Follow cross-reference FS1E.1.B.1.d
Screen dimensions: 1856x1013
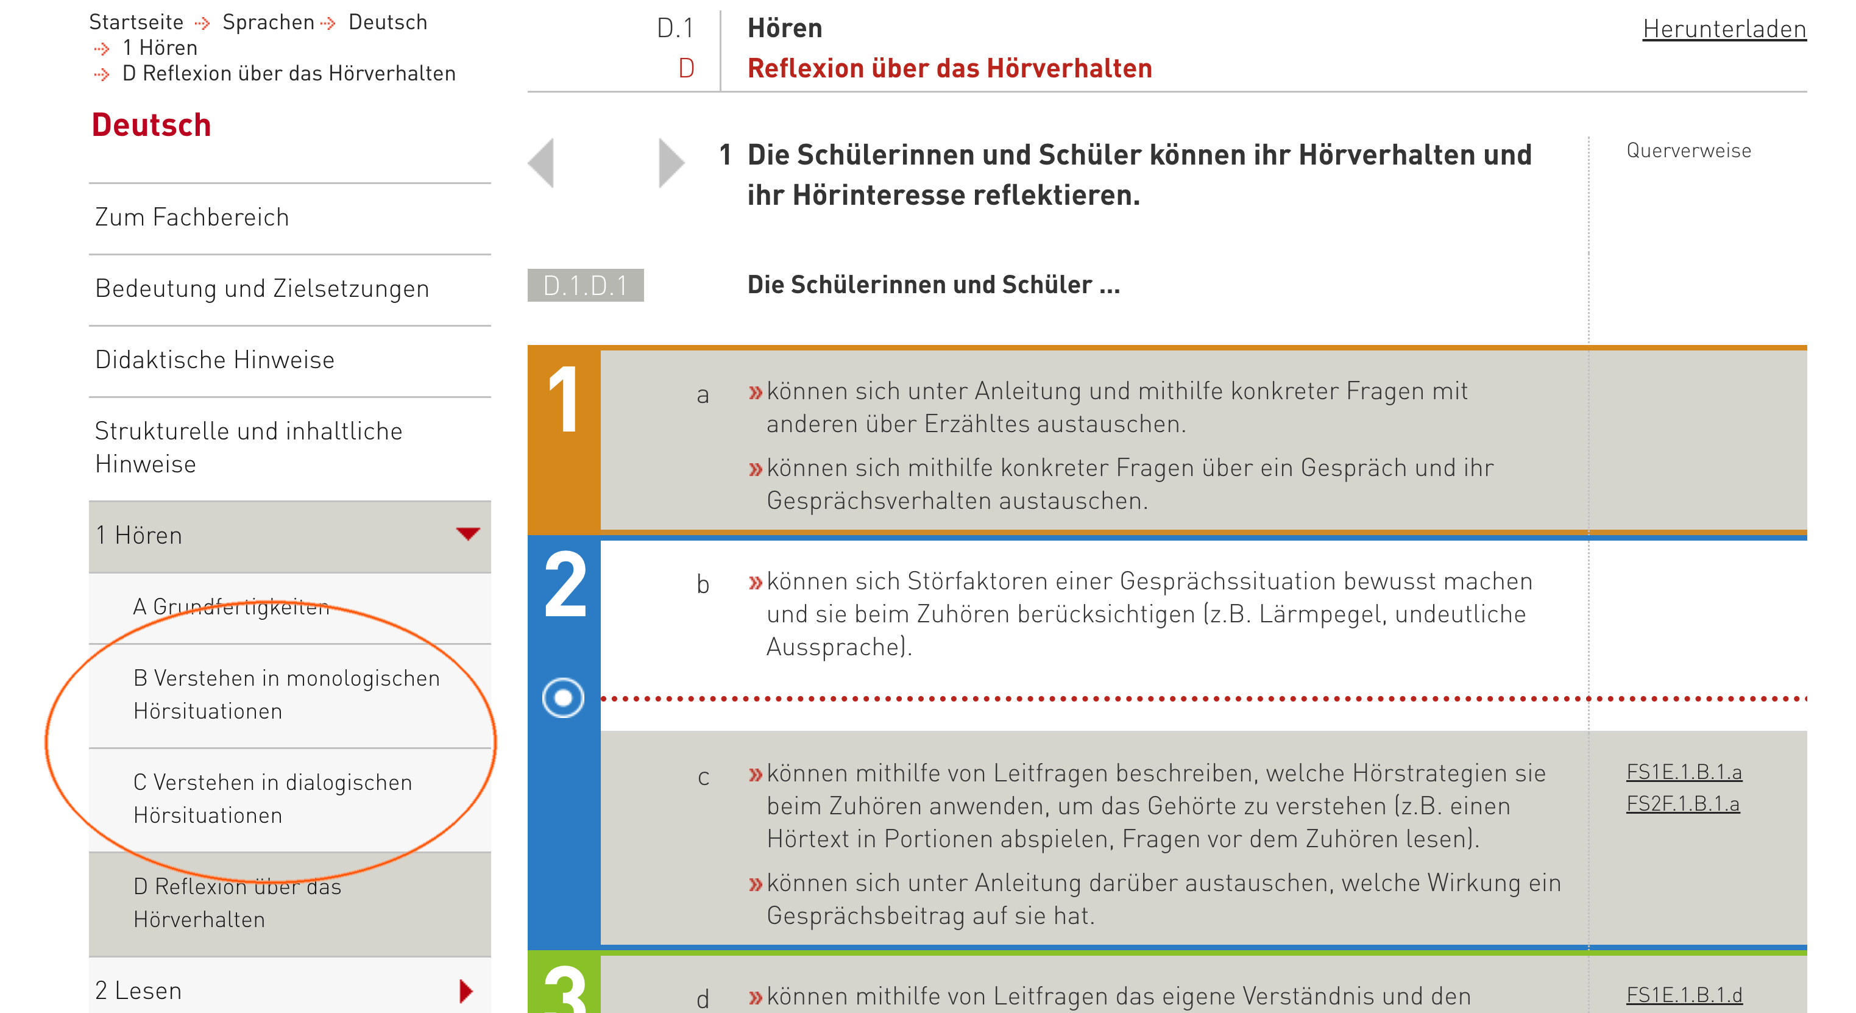[1685, 996]
